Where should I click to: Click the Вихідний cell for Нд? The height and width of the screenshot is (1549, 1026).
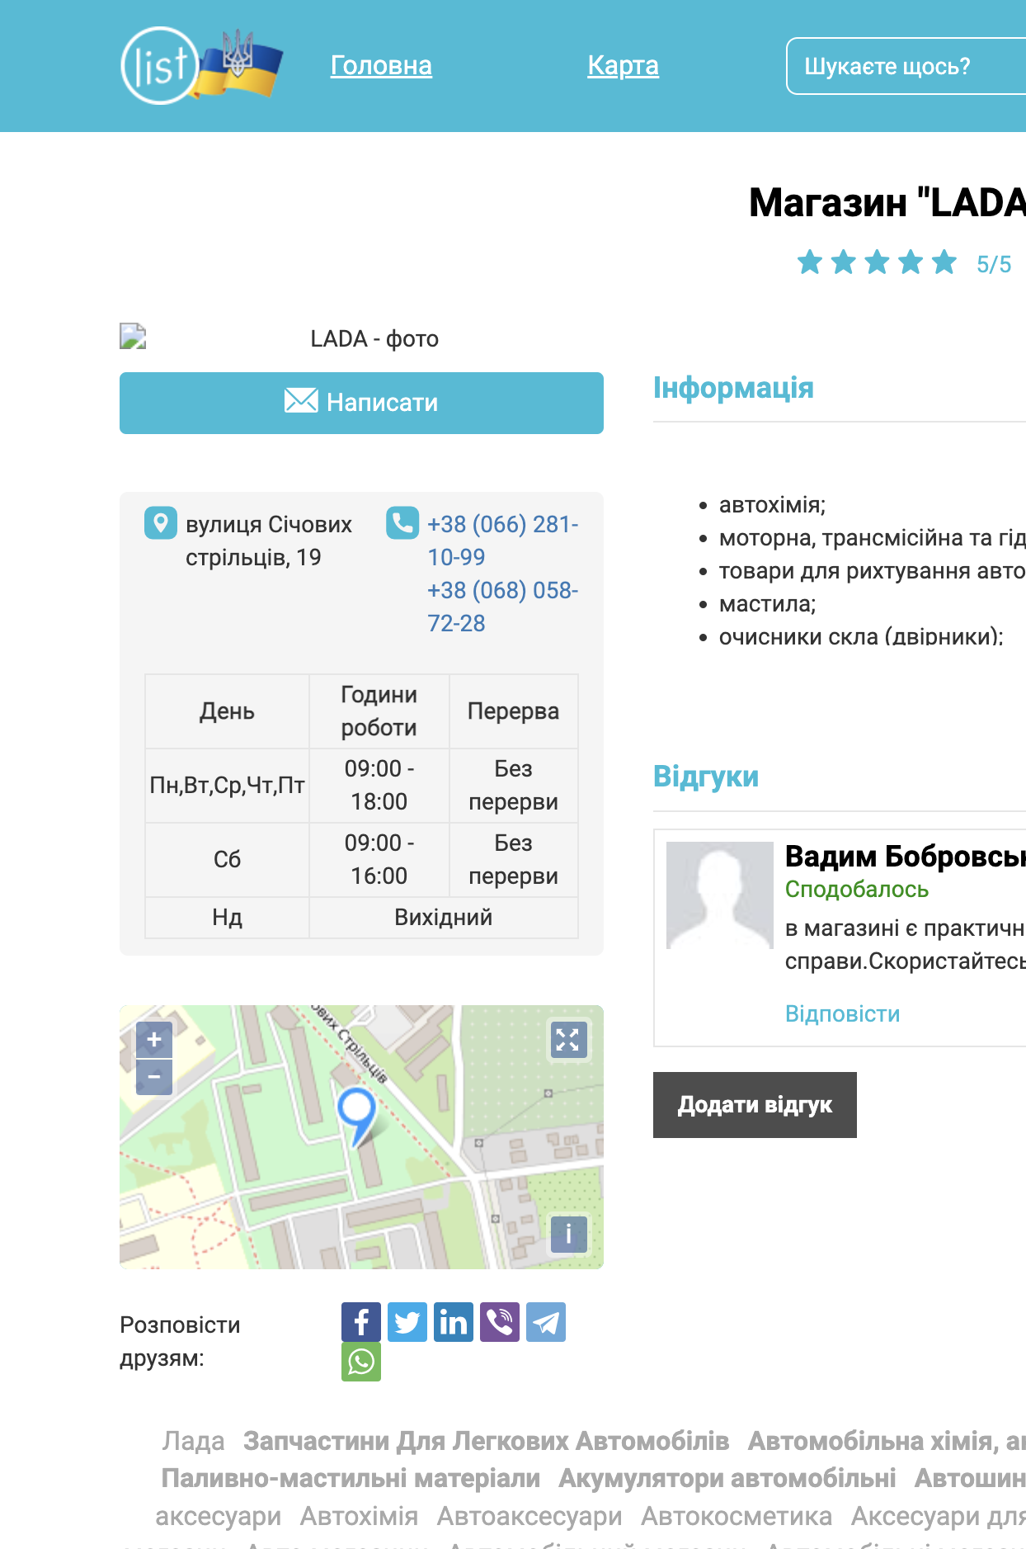tap(444, 918)
